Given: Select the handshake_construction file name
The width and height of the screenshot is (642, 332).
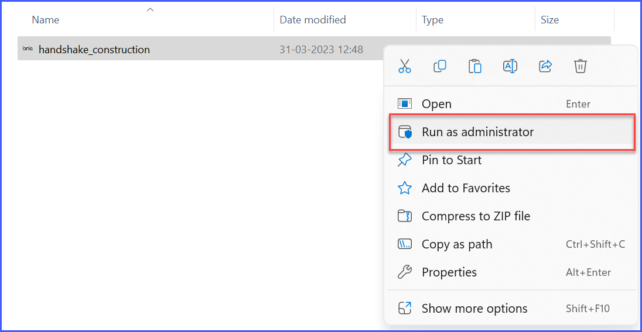Looking at the screenshot, I should click(94, 50).
